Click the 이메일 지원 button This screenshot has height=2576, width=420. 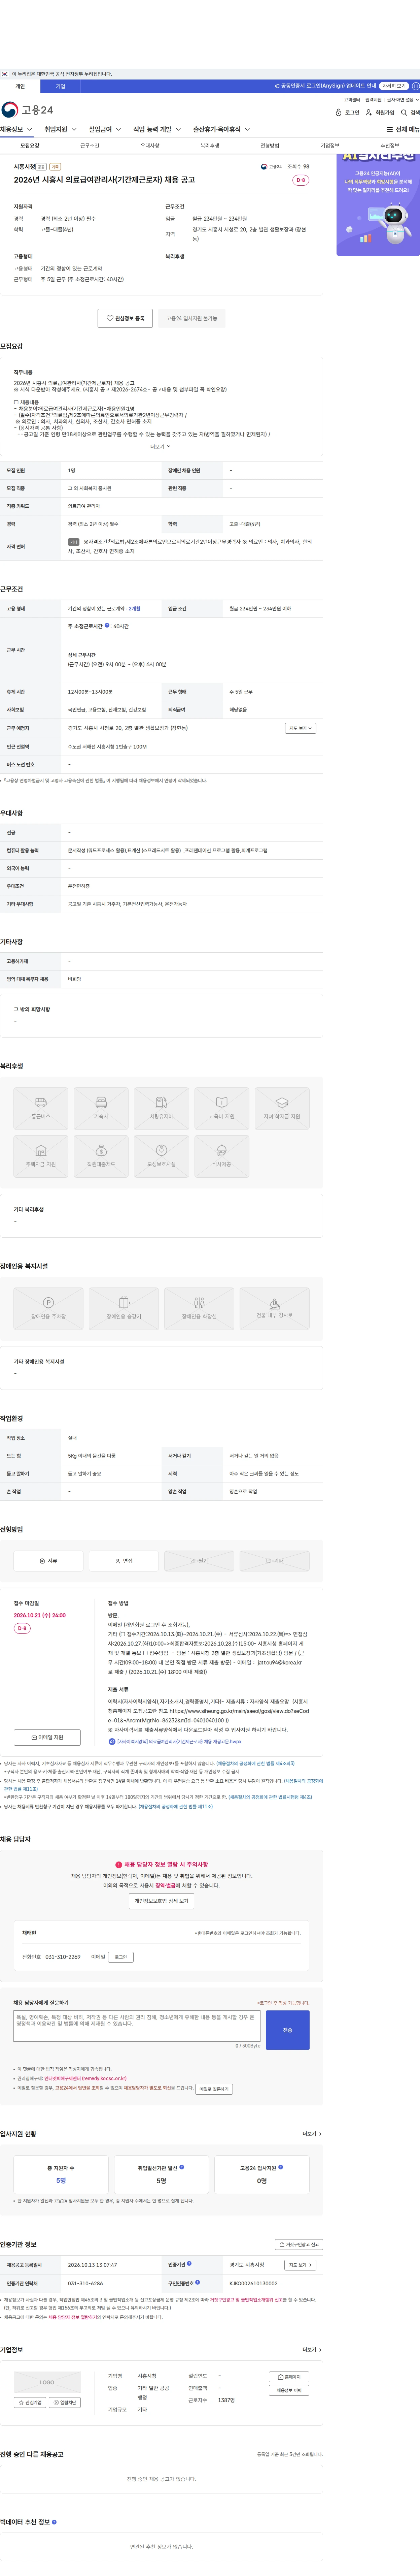click(x=47, y=1737)
